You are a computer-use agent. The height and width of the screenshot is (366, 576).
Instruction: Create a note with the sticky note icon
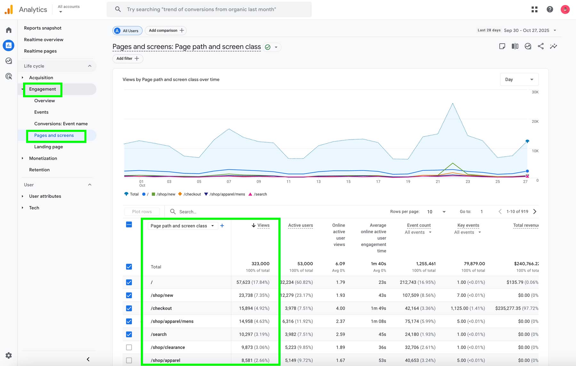pos(501,46)
